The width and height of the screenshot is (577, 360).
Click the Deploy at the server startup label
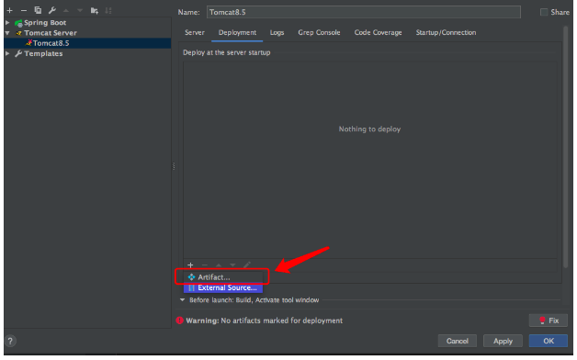pyautogui.click(x=226, y=52)
